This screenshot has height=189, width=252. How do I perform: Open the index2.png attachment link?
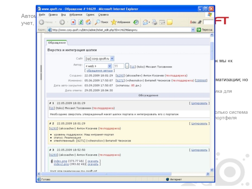[61, 164]
